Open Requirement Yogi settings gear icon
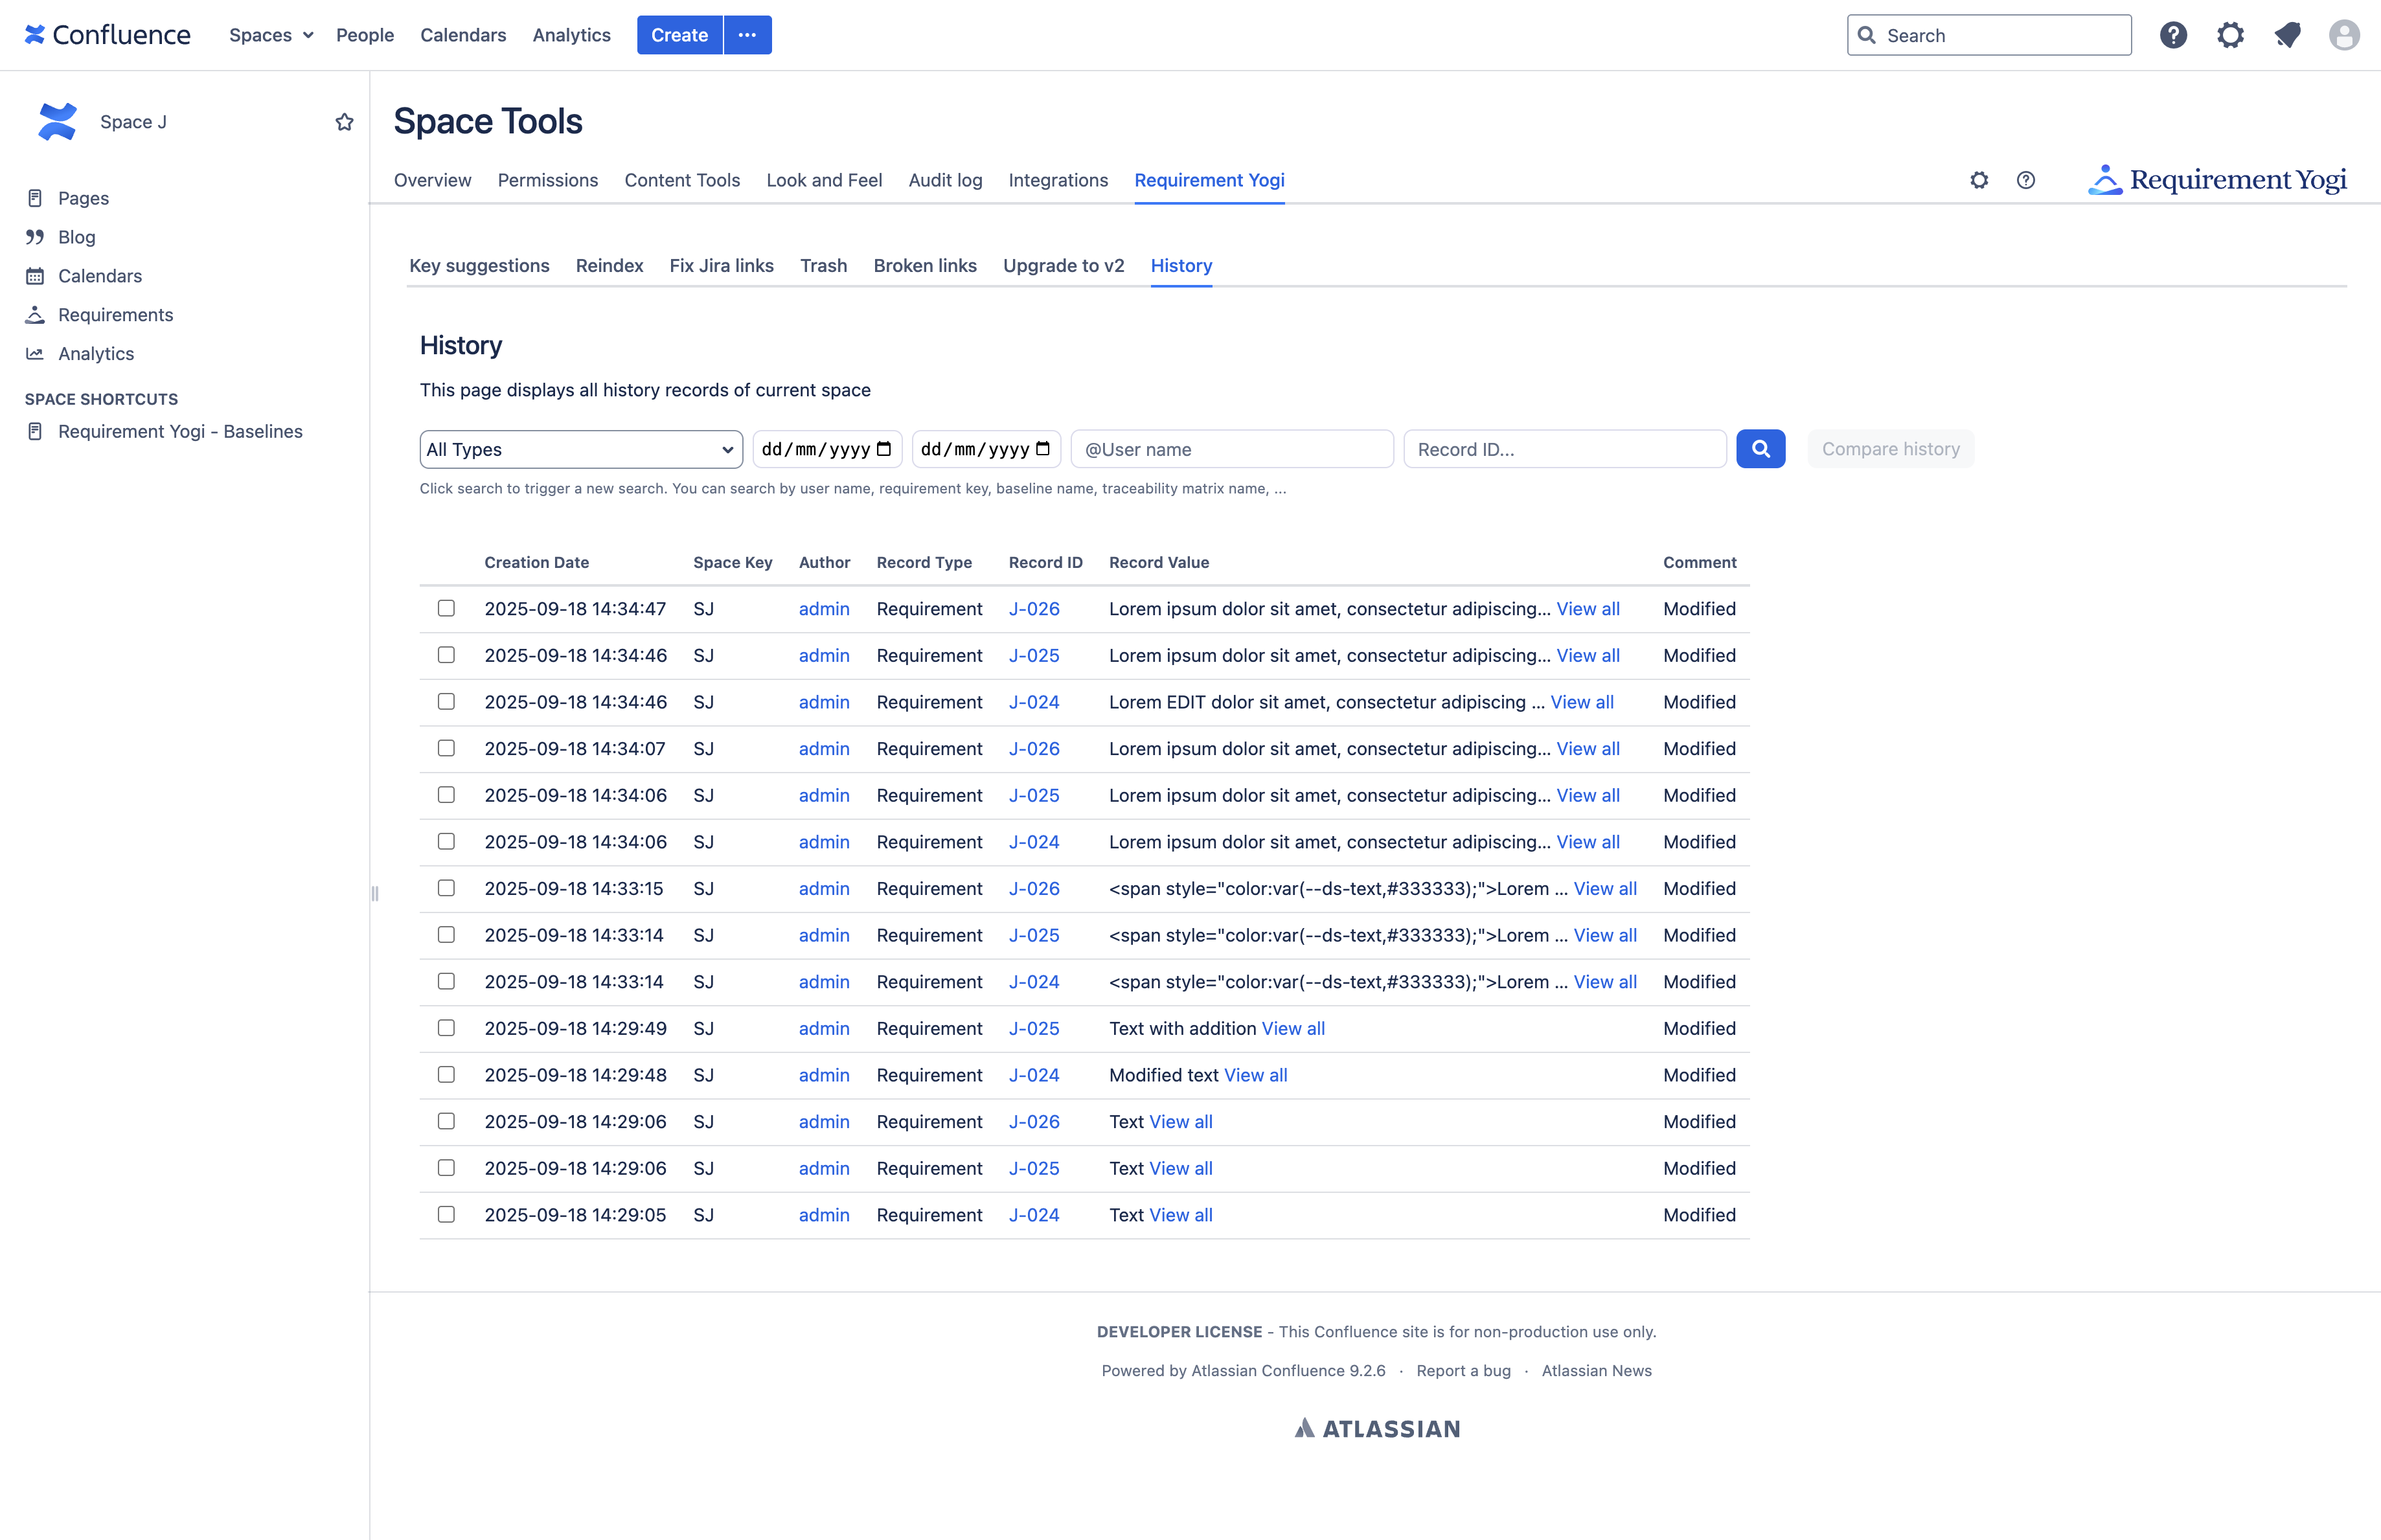Viewport: 2381px width, 1540px height. (x=1979, y=180)
